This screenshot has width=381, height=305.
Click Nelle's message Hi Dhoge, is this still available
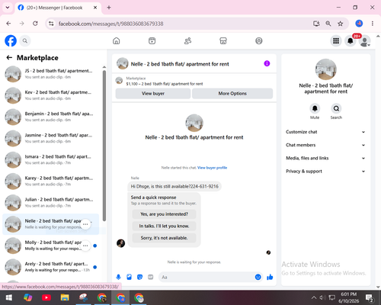[174, 186]
